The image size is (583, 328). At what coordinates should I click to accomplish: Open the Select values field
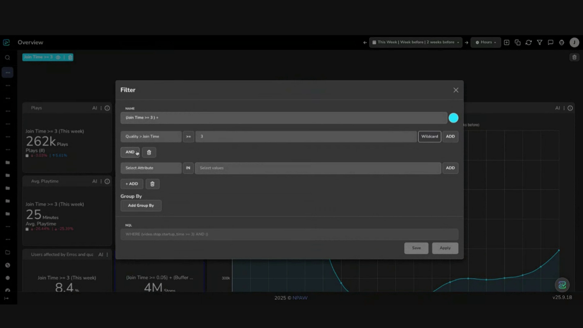(318, 168)
